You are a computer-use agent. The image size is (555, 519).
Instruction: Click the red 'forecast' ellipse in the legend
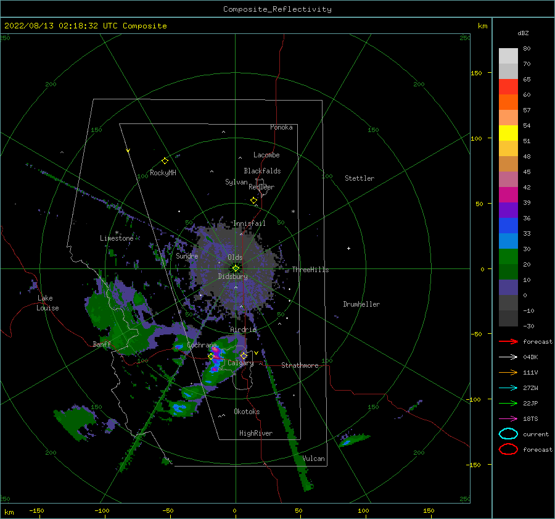pyautogui.click(x=508, y=449)
